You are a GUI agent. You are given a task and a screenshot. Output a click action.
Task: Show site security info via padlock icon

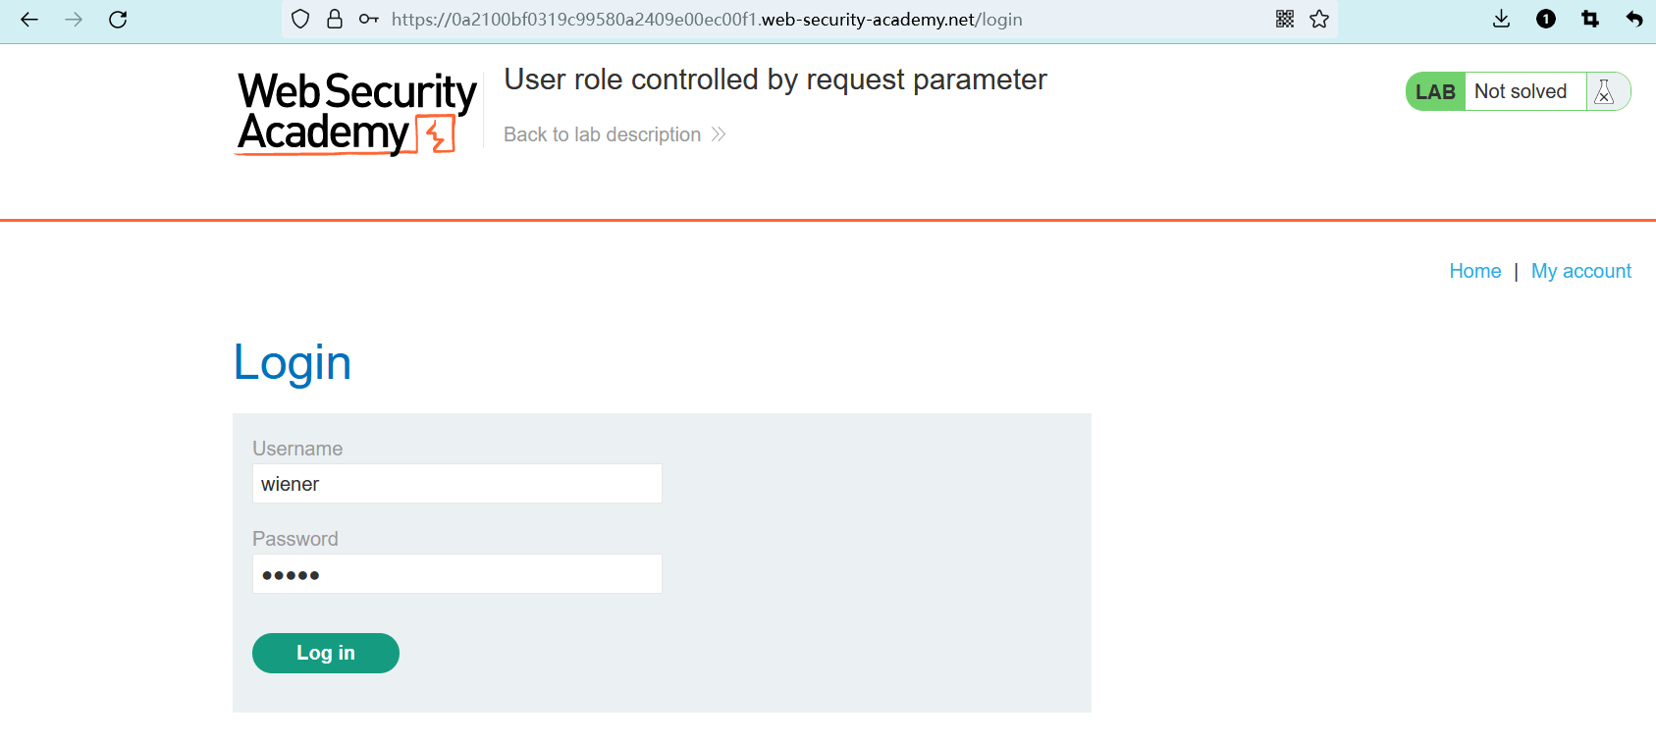pos(335,20)
